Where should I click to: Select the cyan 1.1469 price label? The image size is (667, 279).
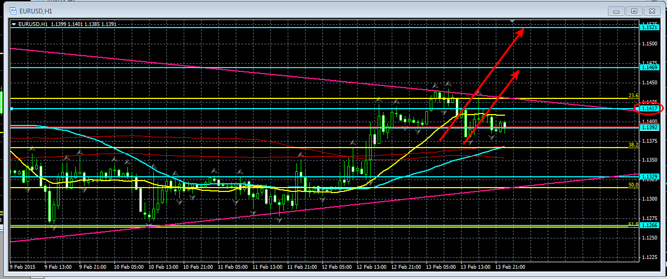pyautogui.click(x=649, y=67)
